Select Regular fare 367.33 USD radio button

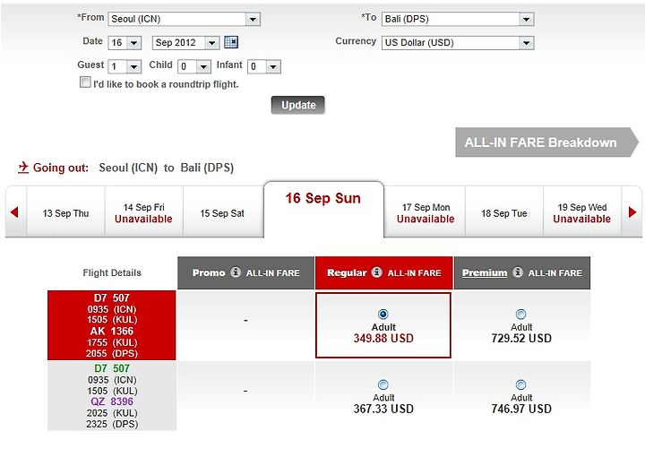click(383, 384)
